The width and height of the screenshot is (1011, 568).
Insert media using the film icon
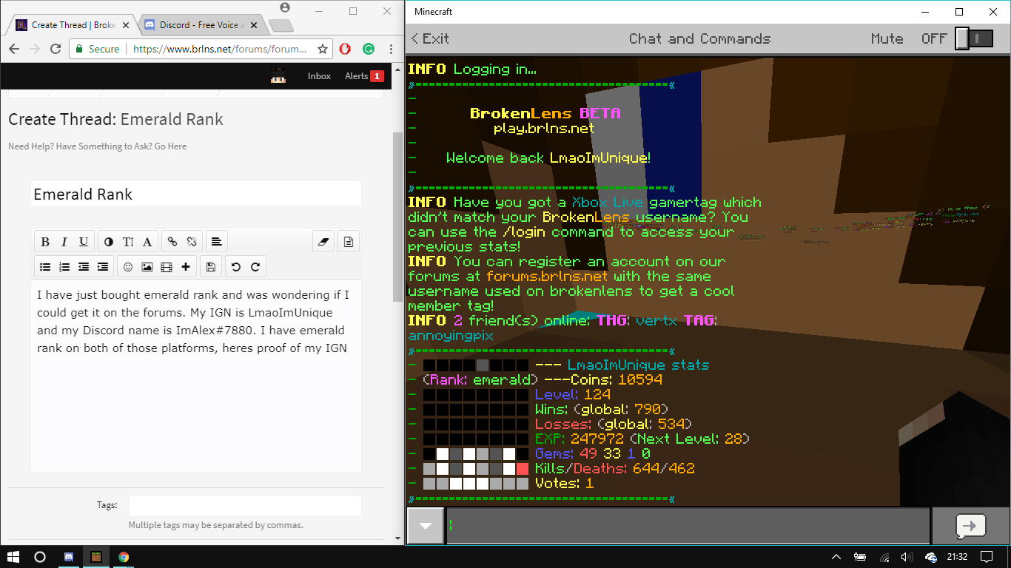click(x=167, y=266)
